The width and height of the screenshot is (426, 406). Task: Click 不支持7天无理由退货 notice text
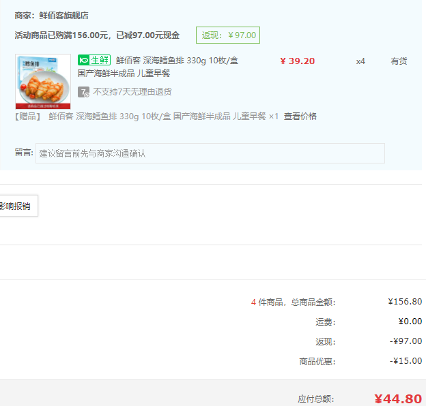pos(132,92)
